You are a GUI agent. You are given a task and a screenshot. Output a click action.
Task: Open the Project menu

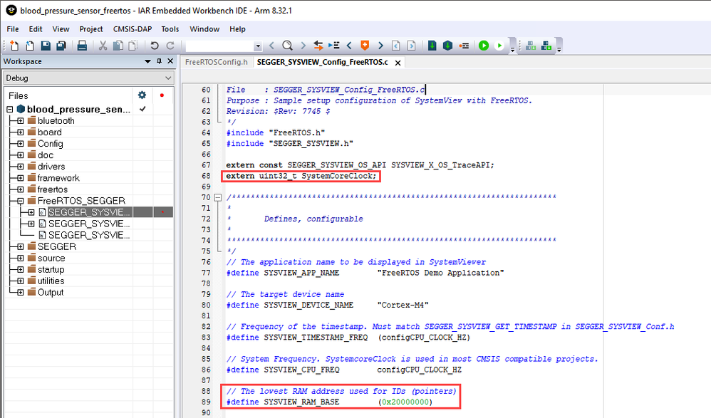coord(91,29)
